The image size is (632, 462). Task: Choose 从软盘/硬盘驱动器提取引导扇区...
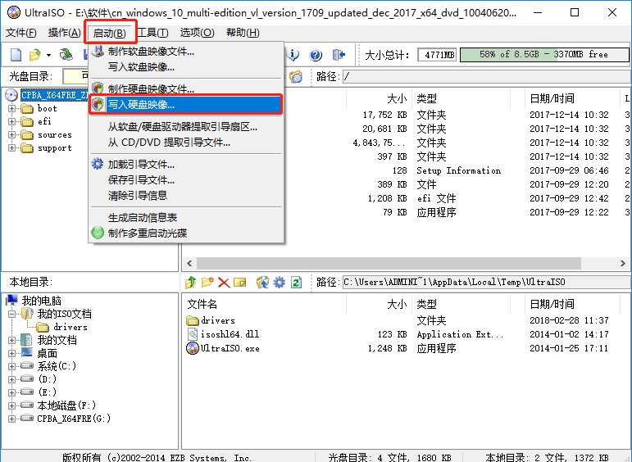(186, 127)
